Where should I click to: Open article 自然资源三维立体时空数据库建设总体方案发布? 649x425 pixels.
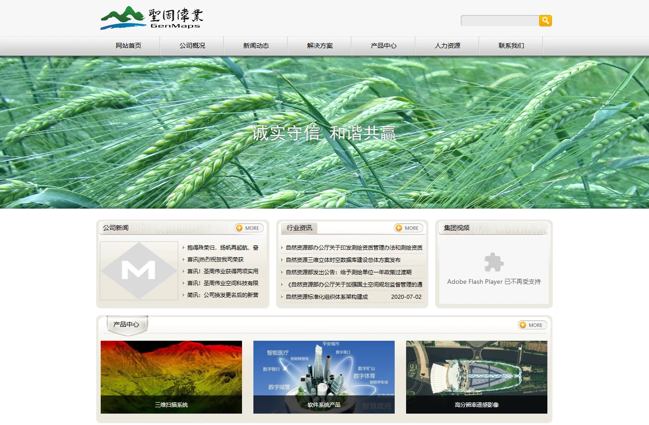[x=343, y=260]
